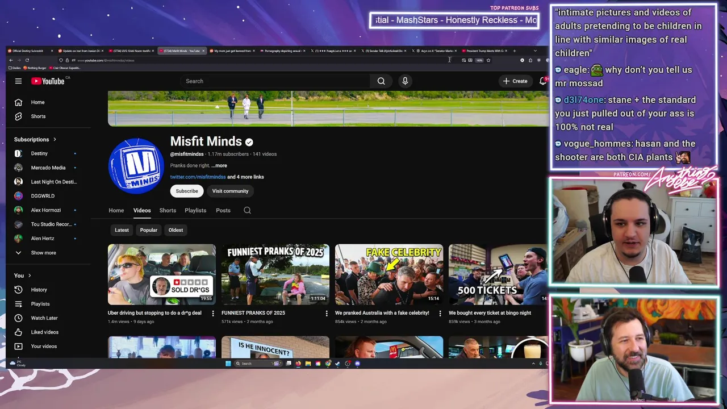Viewport: 727px width, 409px height.
Task: Filter videos by Latest chip
Action: [122, 230]
